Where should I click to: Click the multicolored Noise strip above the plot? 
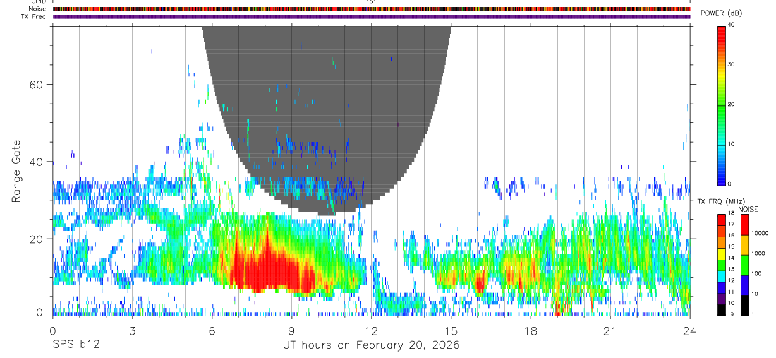point(371,9)
